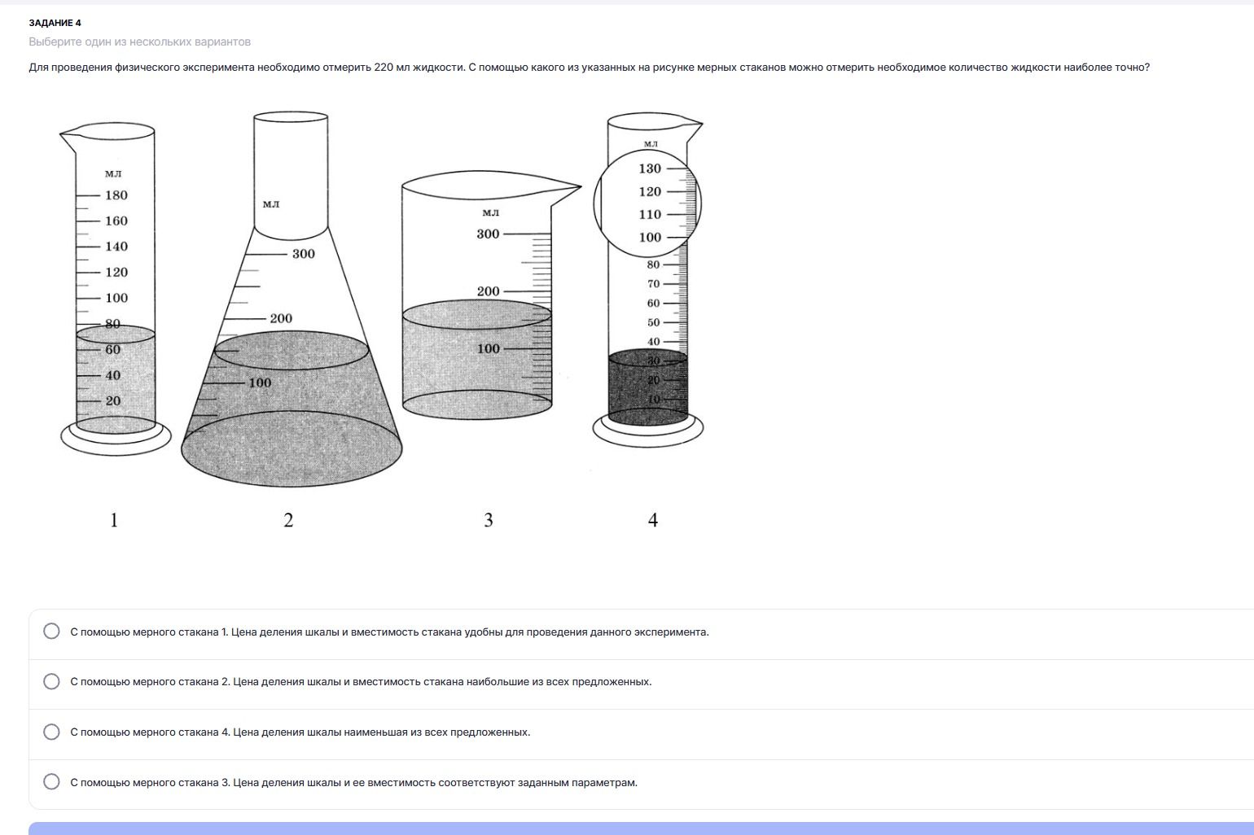
Task: Click the conical flask labeled 2 in image
Action: tap(291, 299)
